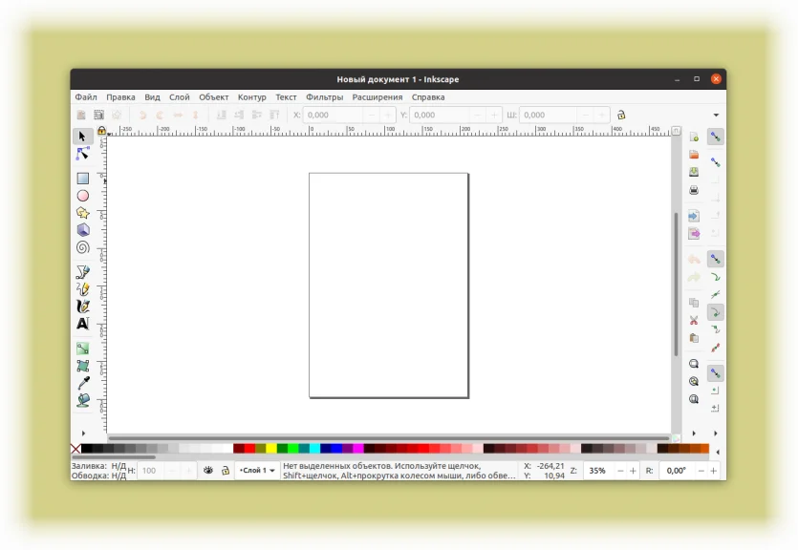Open the Объект menu
Screen dimensions: 798x550
[214, 97]
